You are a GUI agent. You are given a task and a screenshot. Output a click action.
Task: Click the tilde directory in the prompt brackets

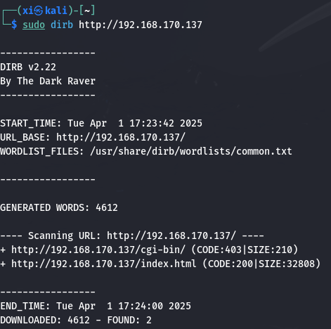[x=87, y=11]
